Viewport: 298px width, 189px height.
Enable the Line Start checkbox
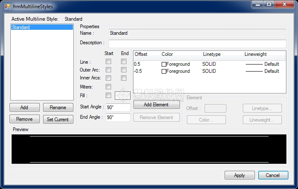[108, 62]
